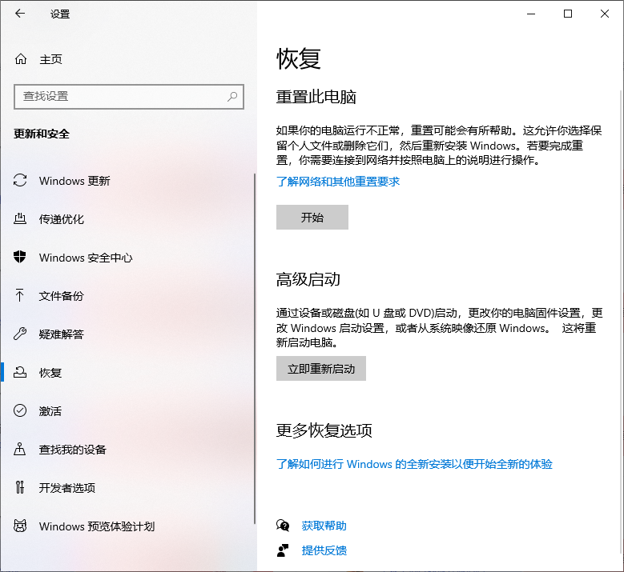The height and width of the screenshot is (572, 624).
Task: Click the 激活 checkmark circle icon
Action: click(20, 410)
